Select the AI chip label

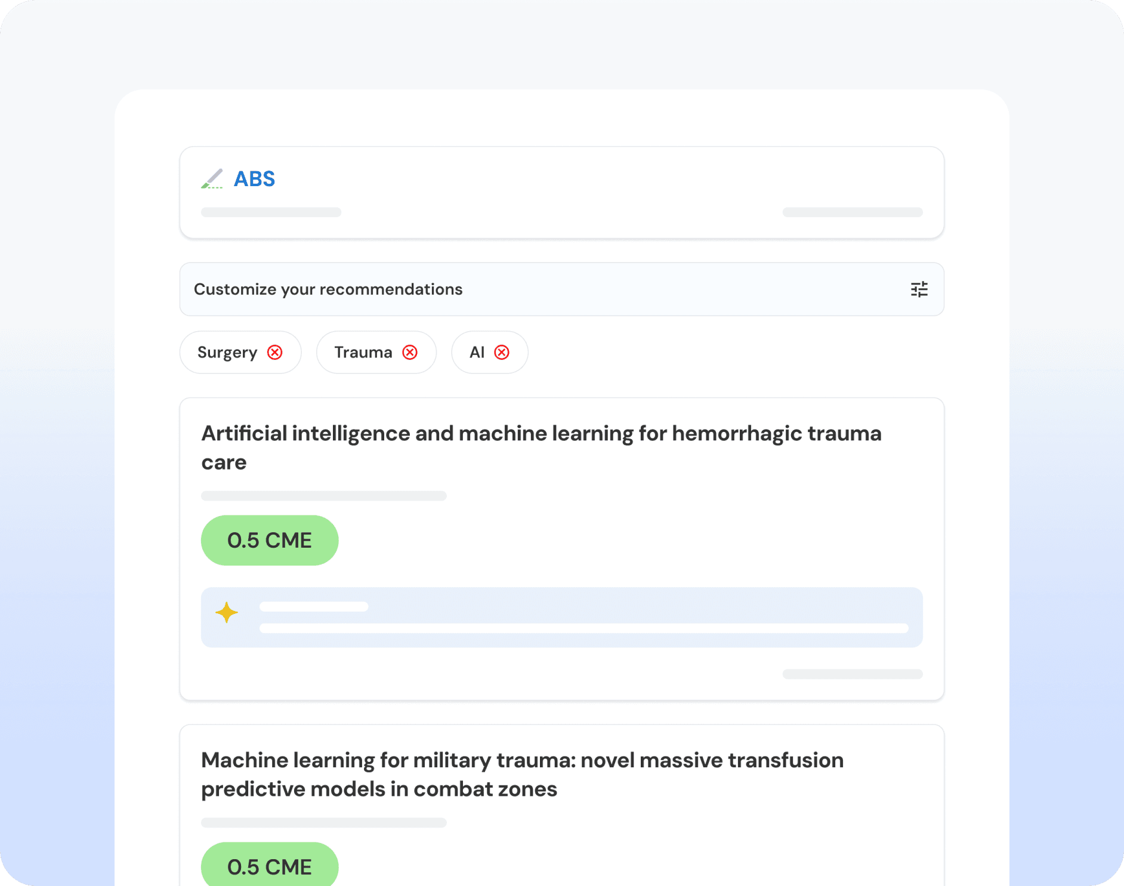pyautogui.click(x=477, y=353)
